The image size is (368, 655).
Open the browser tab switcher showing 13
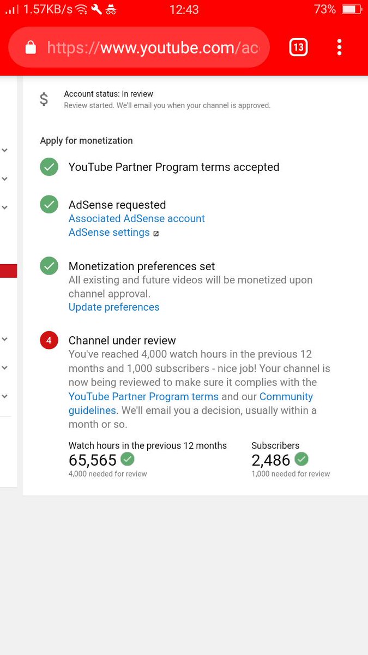pos(298,47)
